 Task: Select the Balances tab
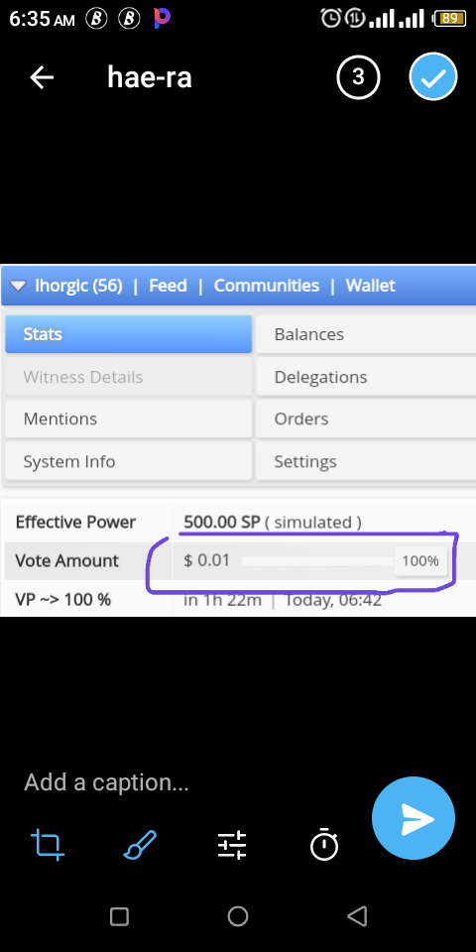[366, 334]
